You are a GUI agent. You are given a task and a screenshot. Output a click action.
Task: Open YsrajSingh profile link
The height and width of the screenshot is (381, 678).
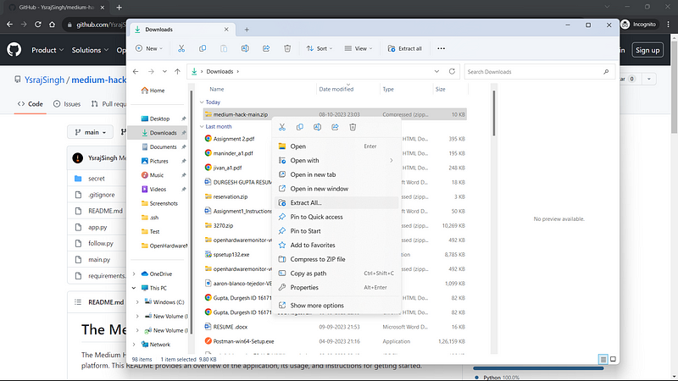[44, 80]
